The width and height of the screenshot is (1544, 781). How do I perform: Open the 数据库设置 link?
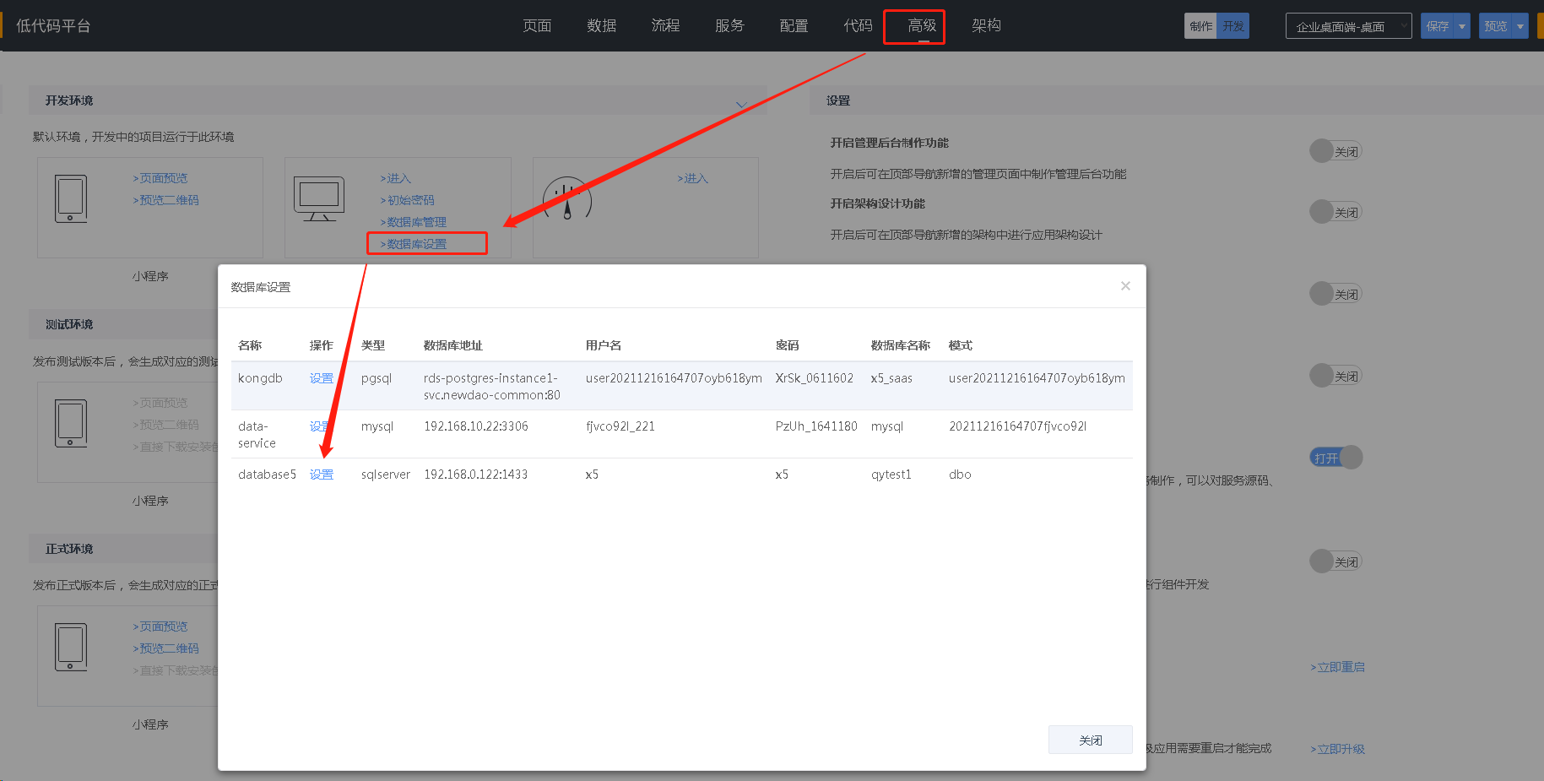pyautogui.click(x=414, y=244)
